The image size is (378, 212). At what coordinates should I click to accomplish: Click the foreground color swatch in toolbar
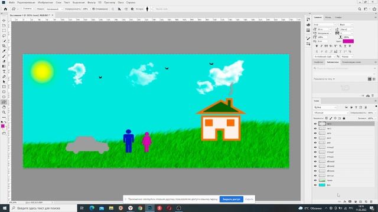[2, 126]
